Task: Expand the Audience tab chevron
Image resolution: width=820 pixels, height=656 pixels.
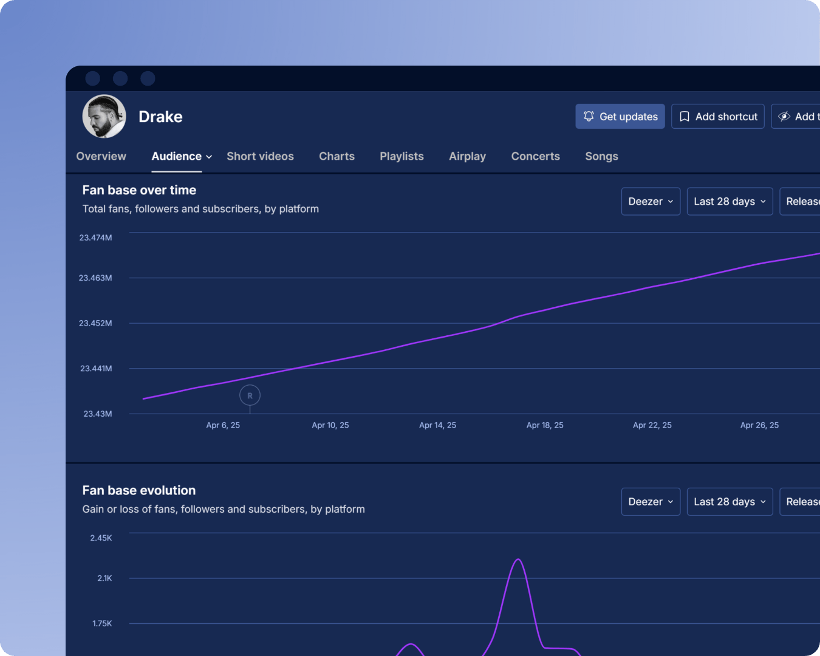Action: tap(209, 157)
